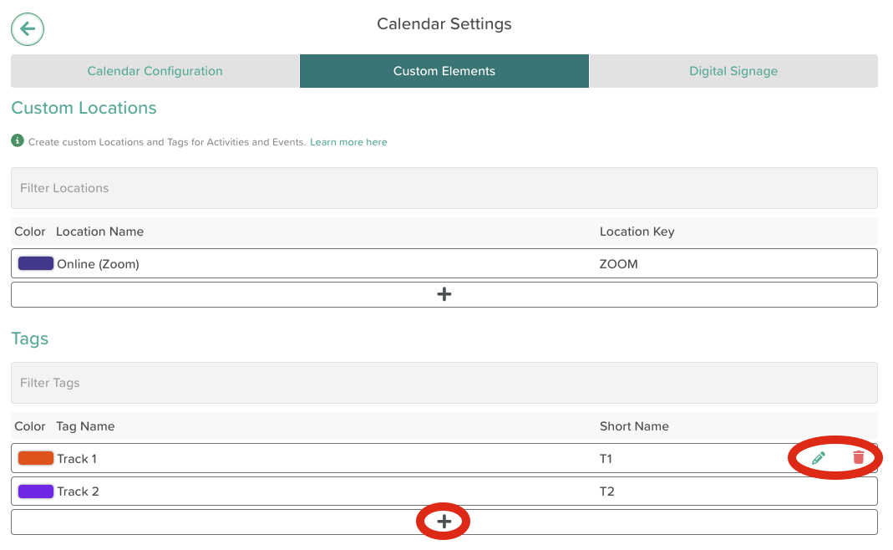Image resolution: width=893 pixels, height=550 pixels.
Task: Click the green info icon
Action: click(18, 141)
